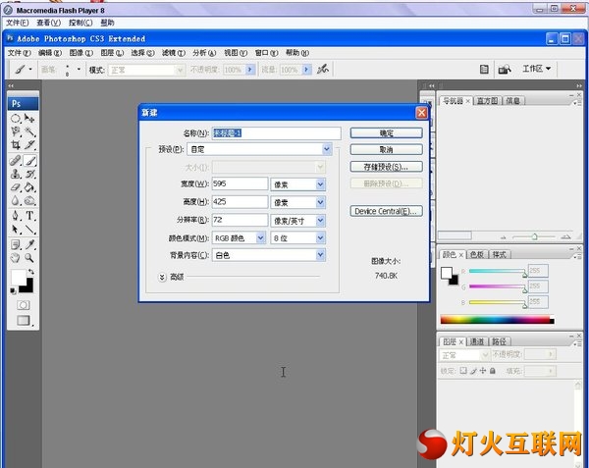Select the Eyedropper tool
The width and height of the screenshot is (589, 468).
click(x=29, y=244)
